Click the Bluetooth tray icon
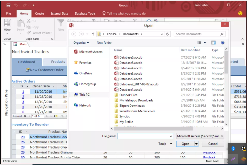 (x=233, y=148)
